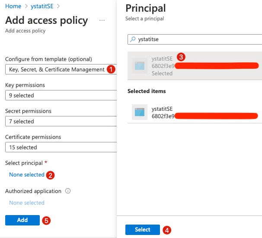Click the Add access policy heading
Viewport: 262px width, 238px height.
pyautogui.click(x=46, y=20)
